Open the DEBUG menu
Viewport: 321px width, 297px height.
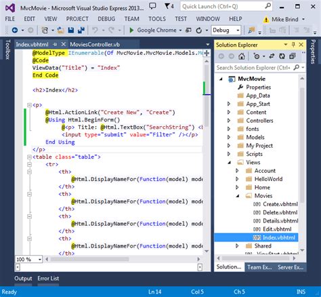point(106,19)
